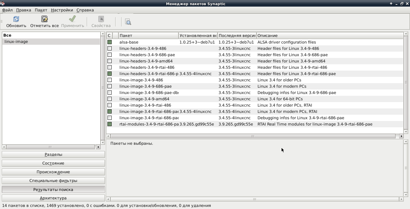The height and width of the screenshot is (209, 410).
Task: Click the Свойства toolbar icon
Action: (x=101, y=19)
